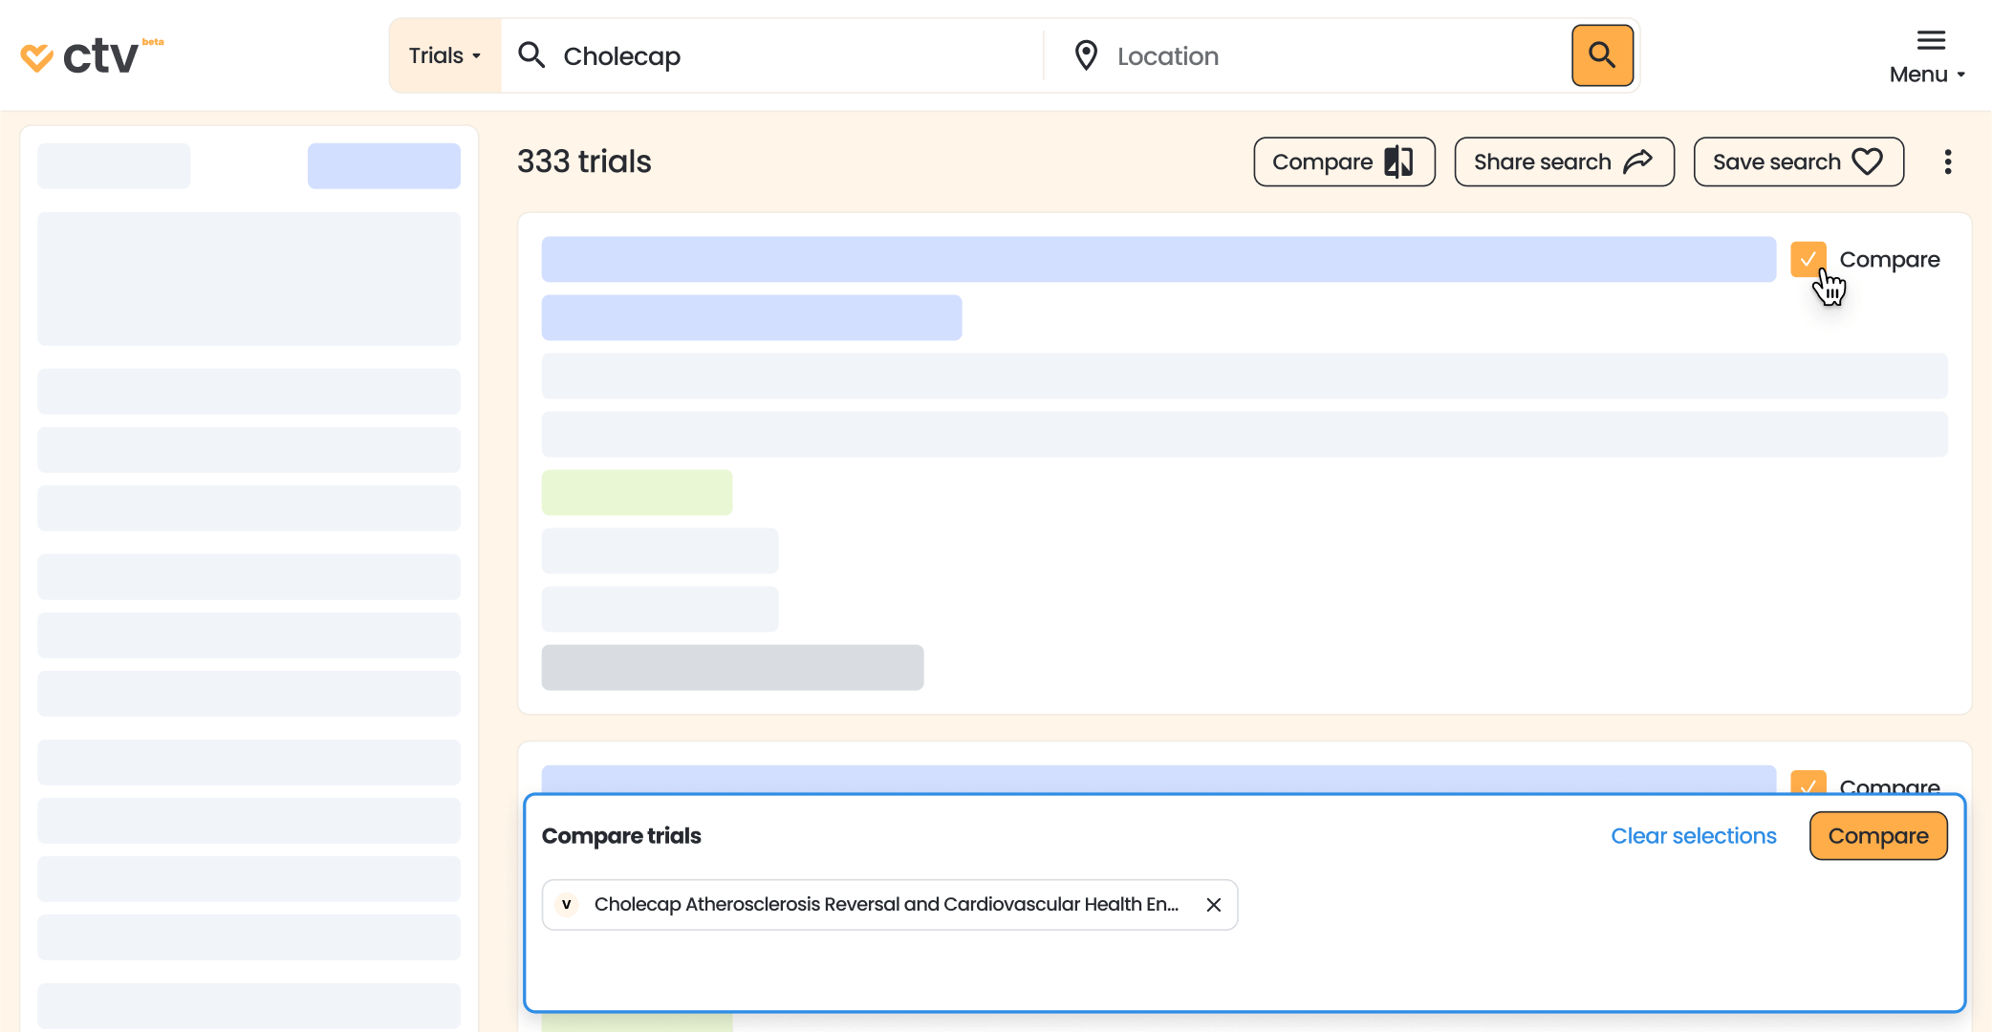This screenshot has height=1032, width=1992.
Task: Click Clear selections link
Action: [x=1693, y=835]
